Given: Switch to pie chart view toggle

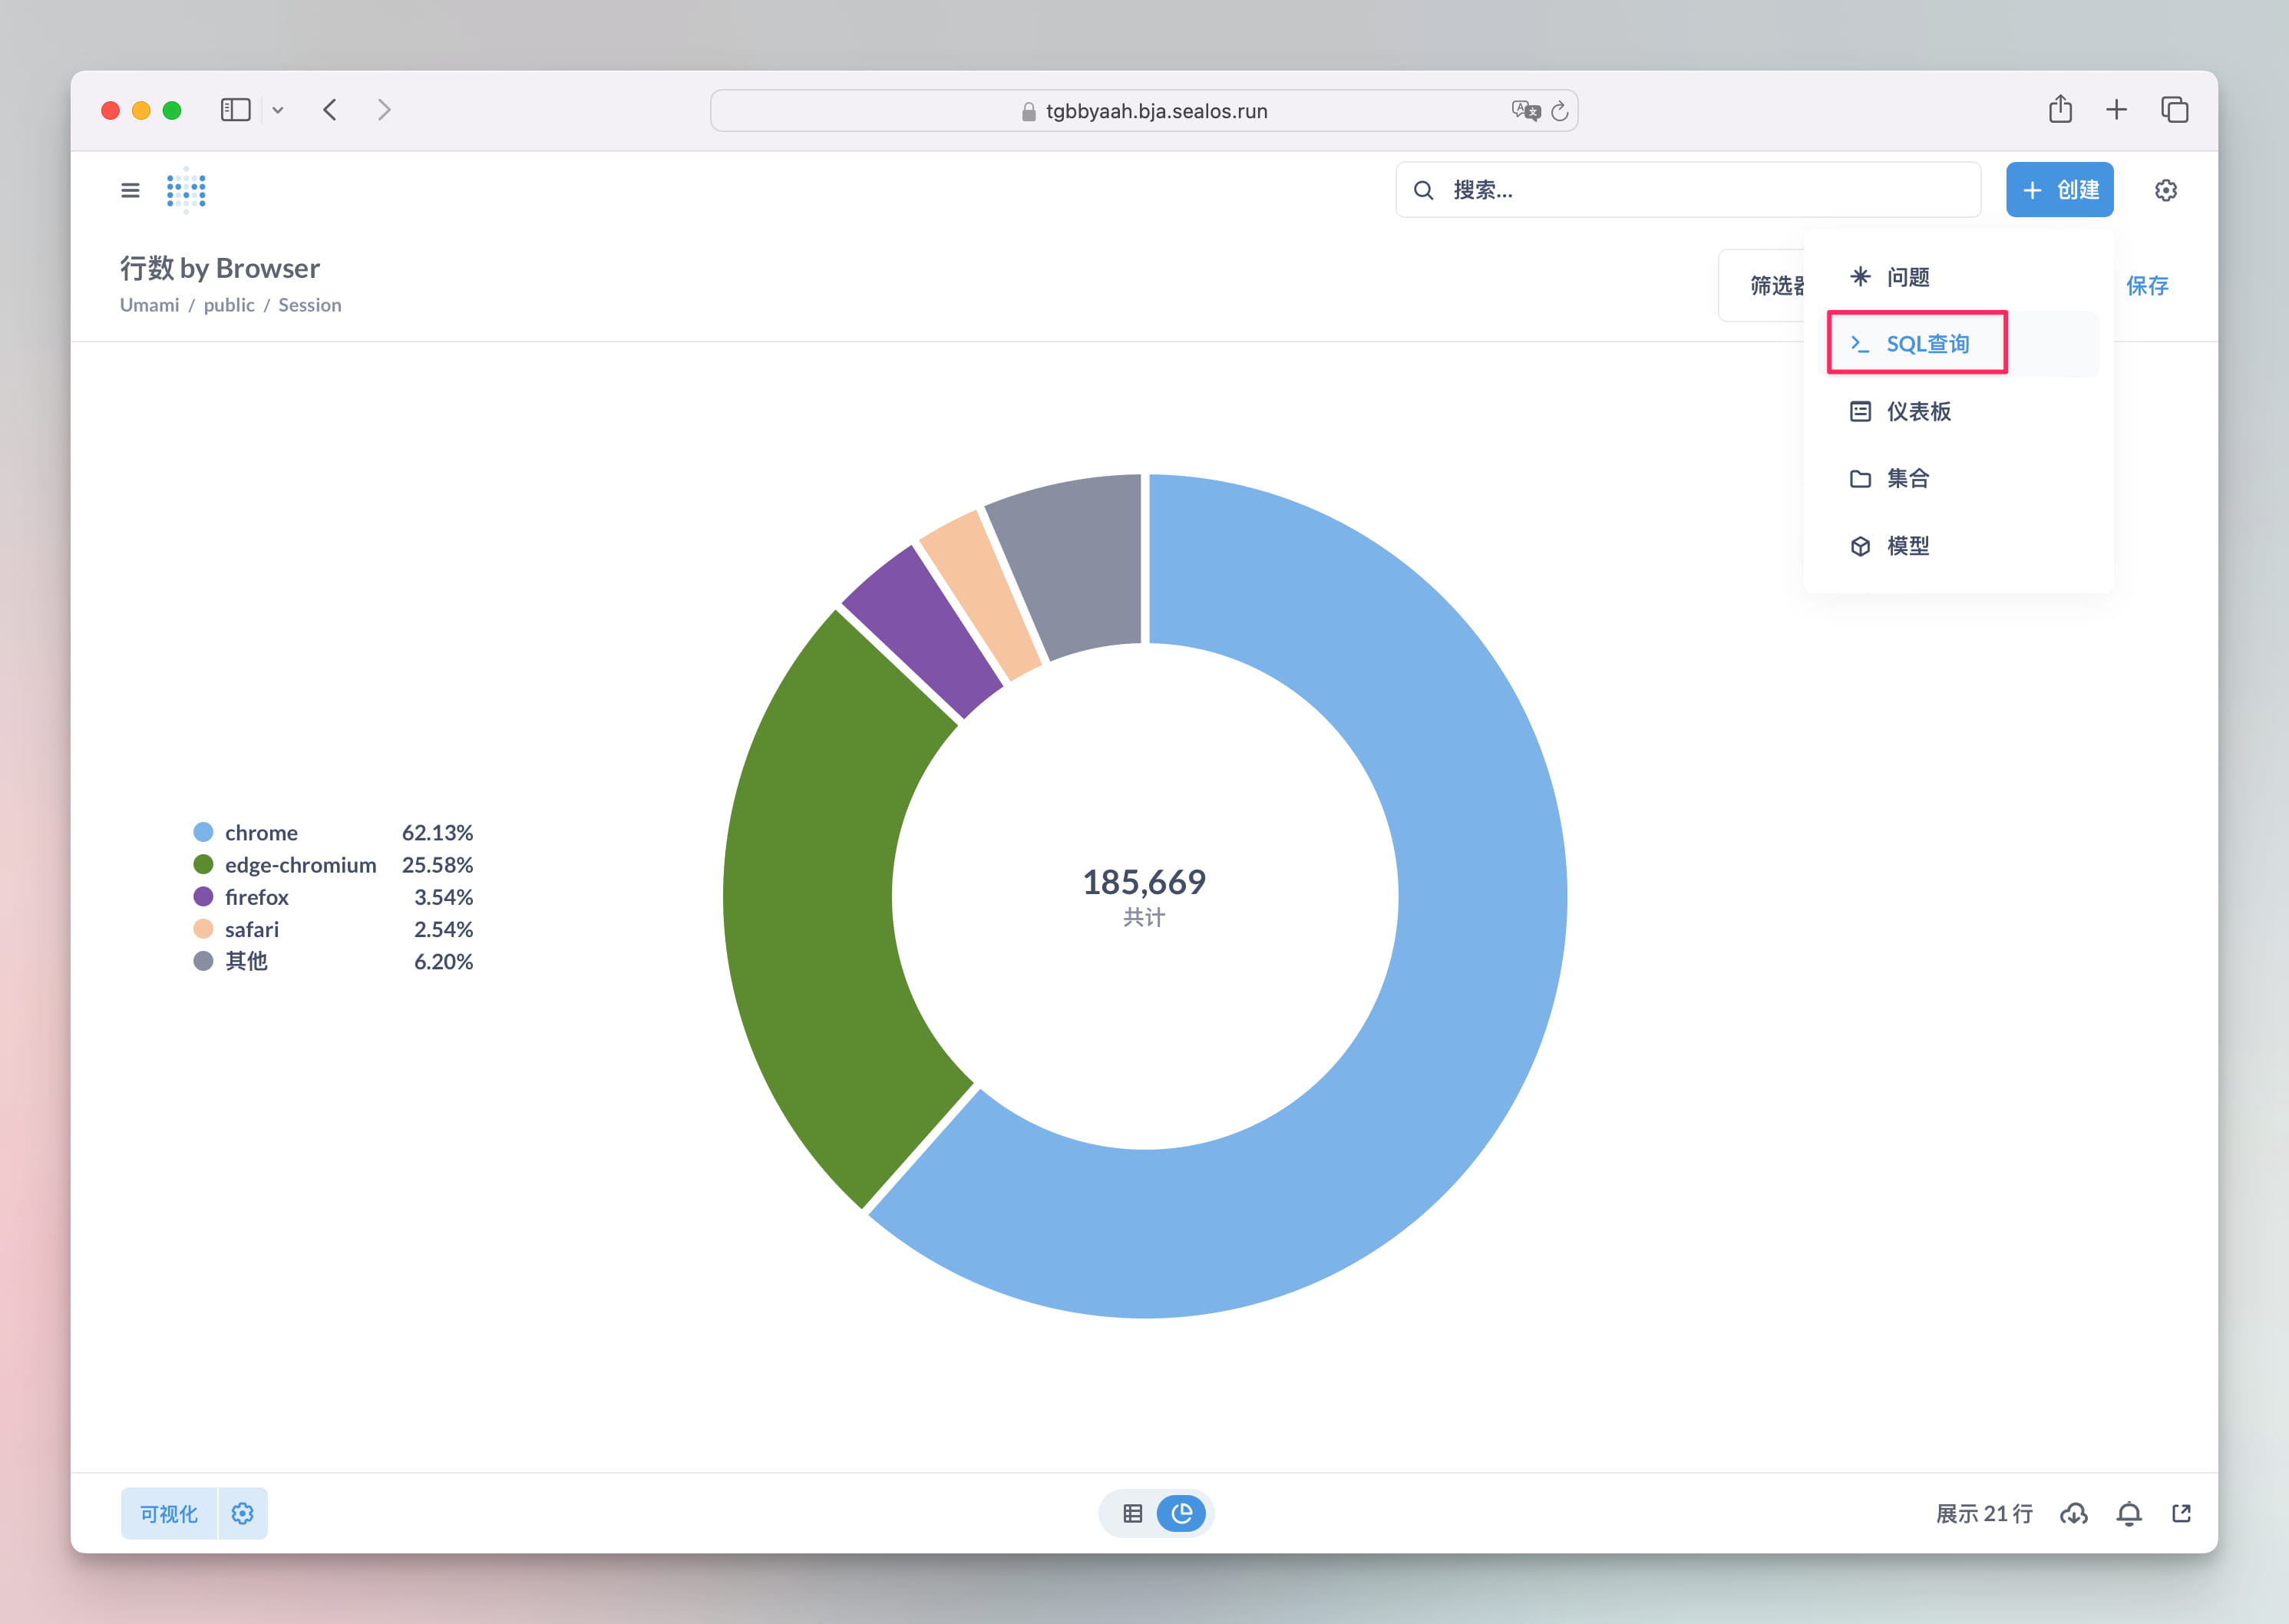Looking at the screenshot, I should point(1181,1513).
